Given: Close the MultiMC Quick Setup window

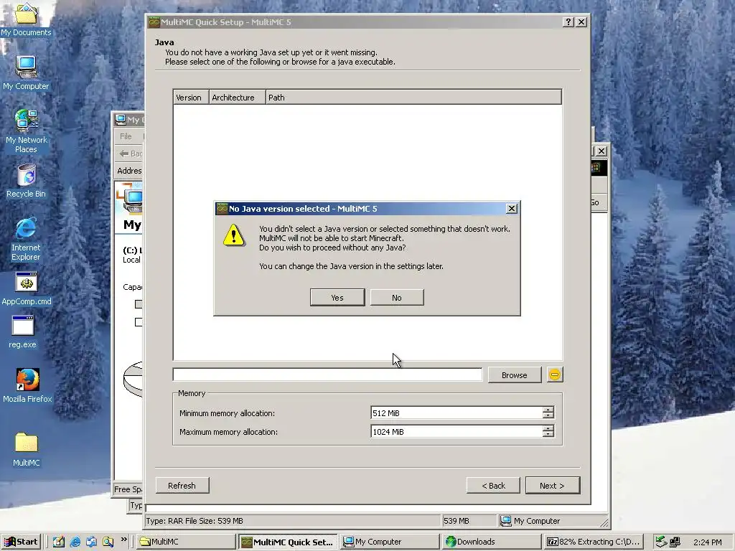Looking at the screenshot, I should (581, 22).
